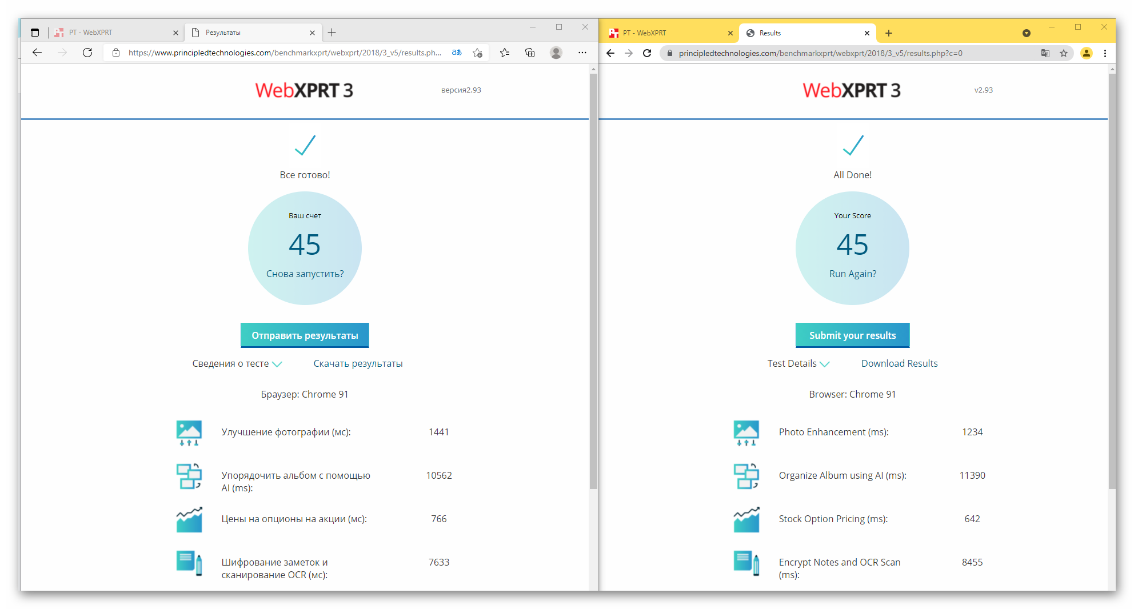Click Submit your results button

pyautogui.click(x=852, y=335)
